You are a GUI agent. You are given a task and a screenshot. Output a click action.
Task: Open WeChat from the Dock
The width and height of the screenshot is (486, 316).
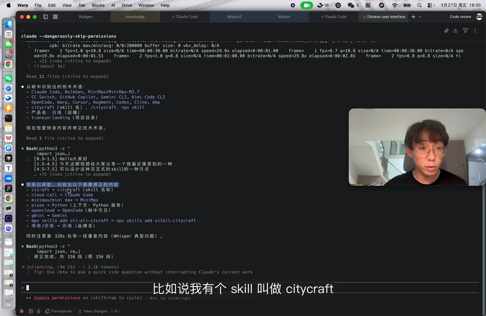(9, 78)
